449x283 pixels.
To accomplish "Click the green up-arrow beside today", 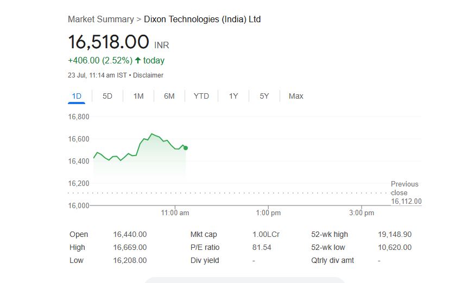I will (x=138, y=60).
